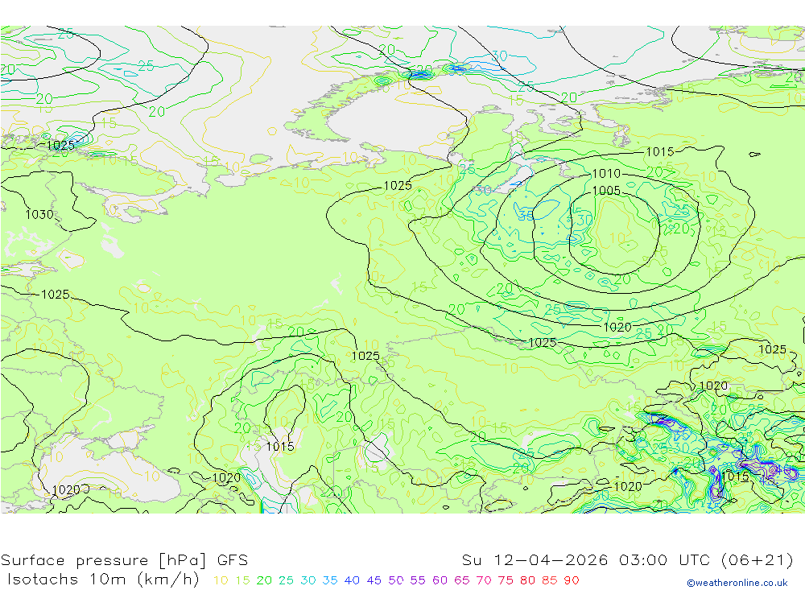
Task: Select the 70 value in isotach legend
Action: click(484, 580)
